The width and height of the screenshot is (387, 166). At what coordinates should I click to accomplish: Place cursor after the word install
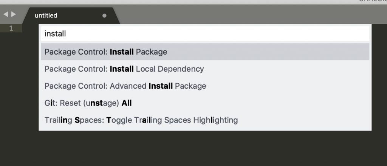[x=66, y=34]
